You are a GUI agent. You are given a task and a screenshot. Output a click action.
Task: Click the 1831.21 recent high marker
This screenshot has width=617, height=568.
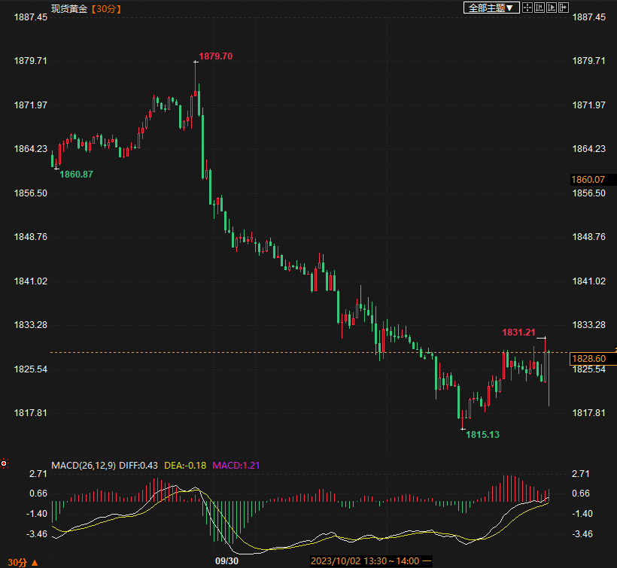pyautogui.click(x=518, y=333)
